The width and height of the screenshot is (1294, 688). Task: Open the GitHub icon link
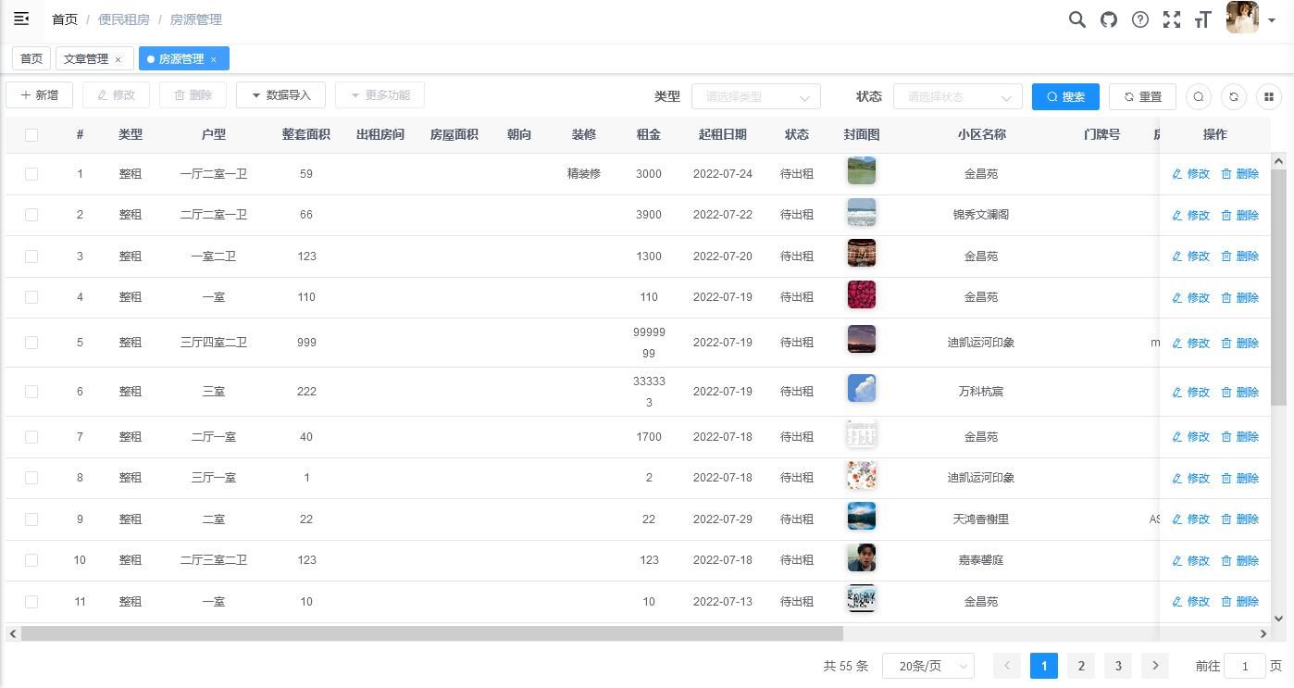point(1109,19)
